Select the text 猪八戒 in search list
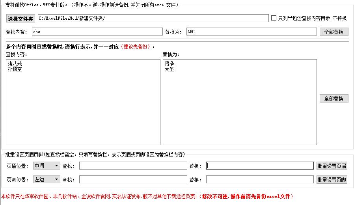354x205 pixels. coord(15,63)
